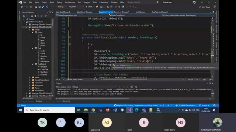Open Firefox from the taskbar
This screenshot has width=236, height=132.
pyautogui.click(x=108, y=110)
